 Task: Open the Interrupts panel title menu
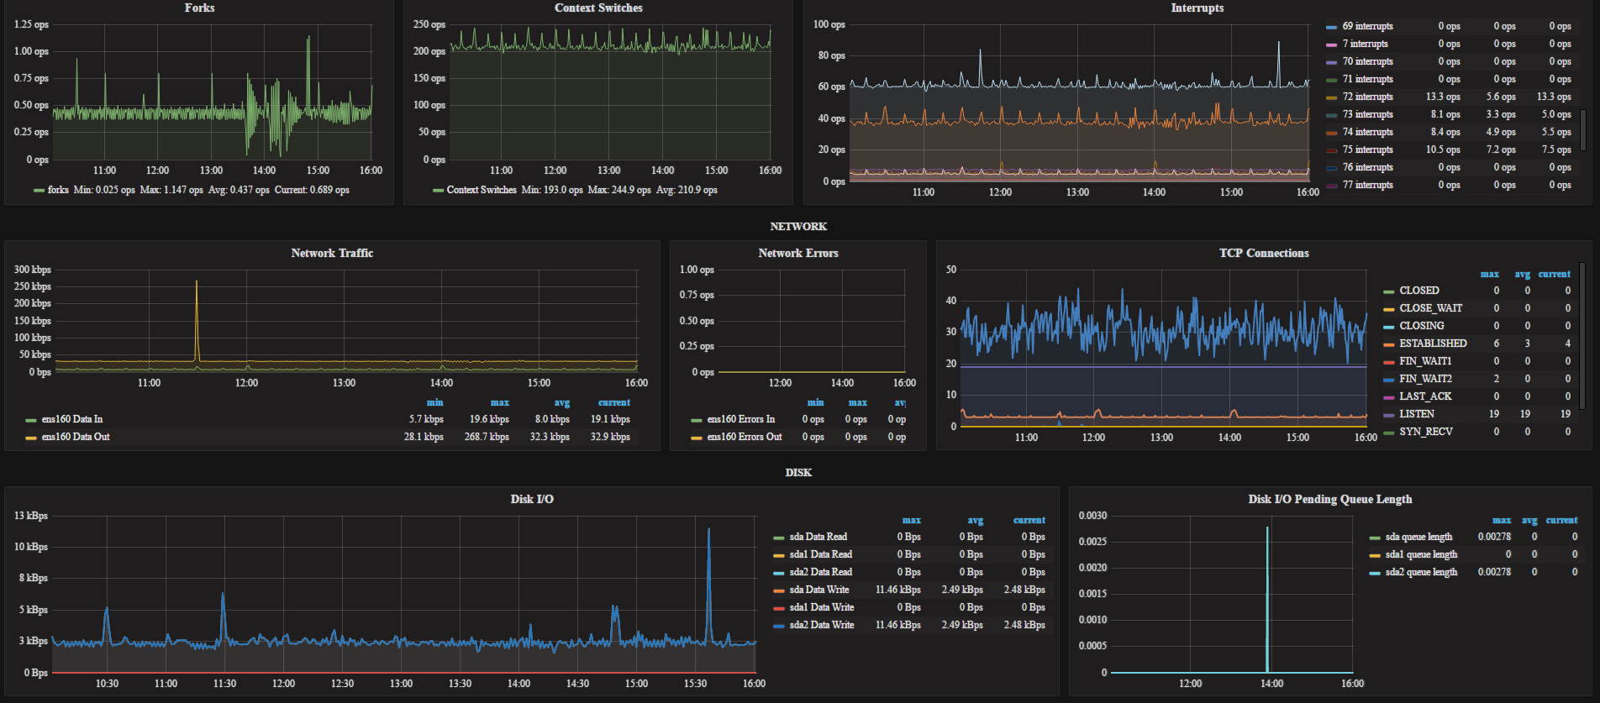point(1197,8)
